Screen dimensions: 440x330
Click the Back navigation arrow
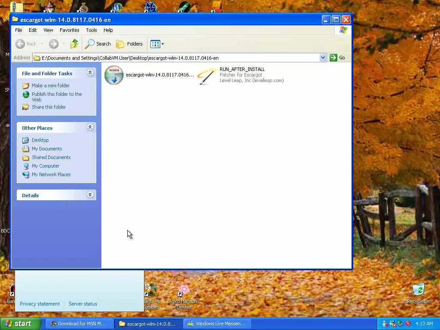tap(20, 44)
